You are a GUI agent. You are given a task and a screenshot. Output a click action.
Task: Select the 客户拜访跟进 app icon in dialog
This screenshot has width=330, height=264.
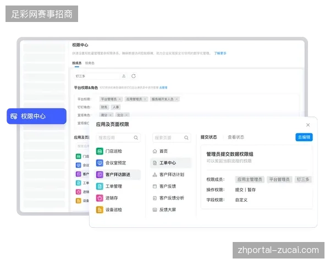click(x=100, y=174)
